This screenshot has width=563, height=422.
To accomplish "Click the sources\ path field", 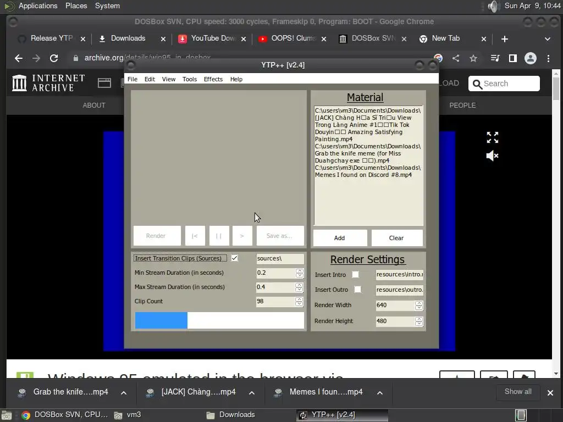I will click(280, 258).
